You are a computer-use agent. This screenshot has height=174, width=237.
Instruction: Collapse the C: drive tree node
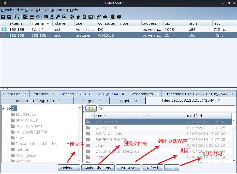pyautogui.click(x=3, y=109)
